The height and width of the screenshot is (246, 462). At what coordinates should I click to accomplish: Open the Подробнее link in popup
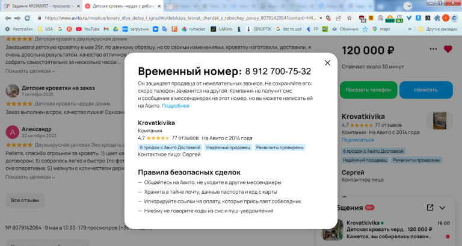[x=176, y=106]
